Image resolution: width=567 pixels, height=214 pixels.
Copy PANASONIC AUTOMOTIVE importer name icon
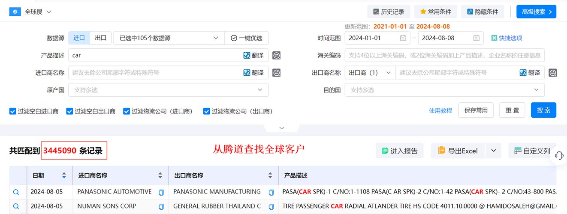(161, 193)
